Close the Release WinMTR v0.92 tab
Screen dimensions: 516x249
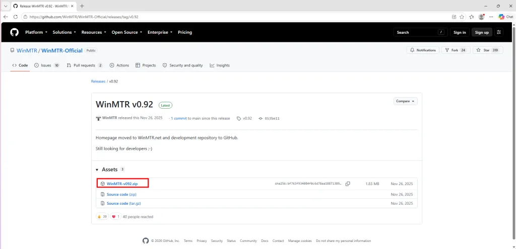coord(72,6)
